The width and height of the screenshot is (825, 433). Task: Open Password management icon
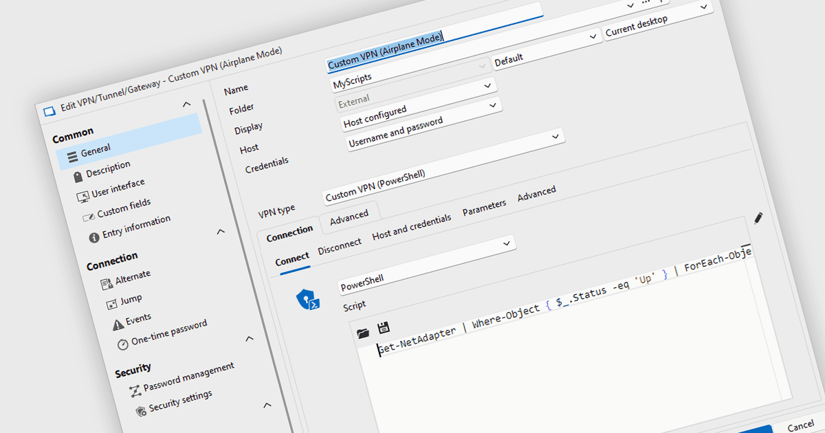pyautogui.click(x=135, y=390)
